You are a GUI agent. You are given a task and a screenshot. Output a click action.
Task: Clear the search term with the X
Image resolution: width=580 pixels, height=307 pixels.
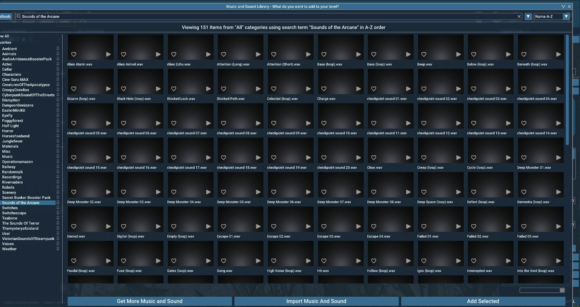pyautogui.click(x=519, y=16)
